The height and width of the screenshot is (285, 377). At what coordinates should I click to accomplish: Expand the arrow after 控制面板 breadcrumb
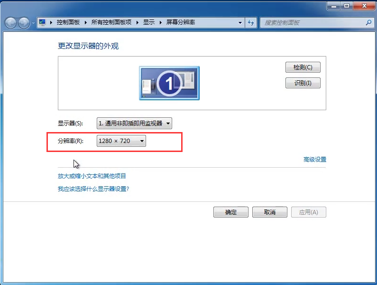[x=85, y=23]
